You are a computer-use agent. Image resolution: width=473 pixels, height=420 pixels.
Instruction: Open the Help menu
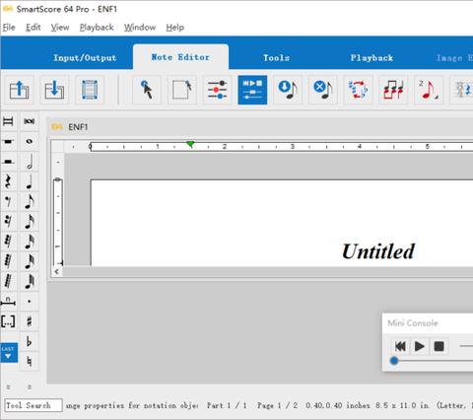tap(174, 28)
